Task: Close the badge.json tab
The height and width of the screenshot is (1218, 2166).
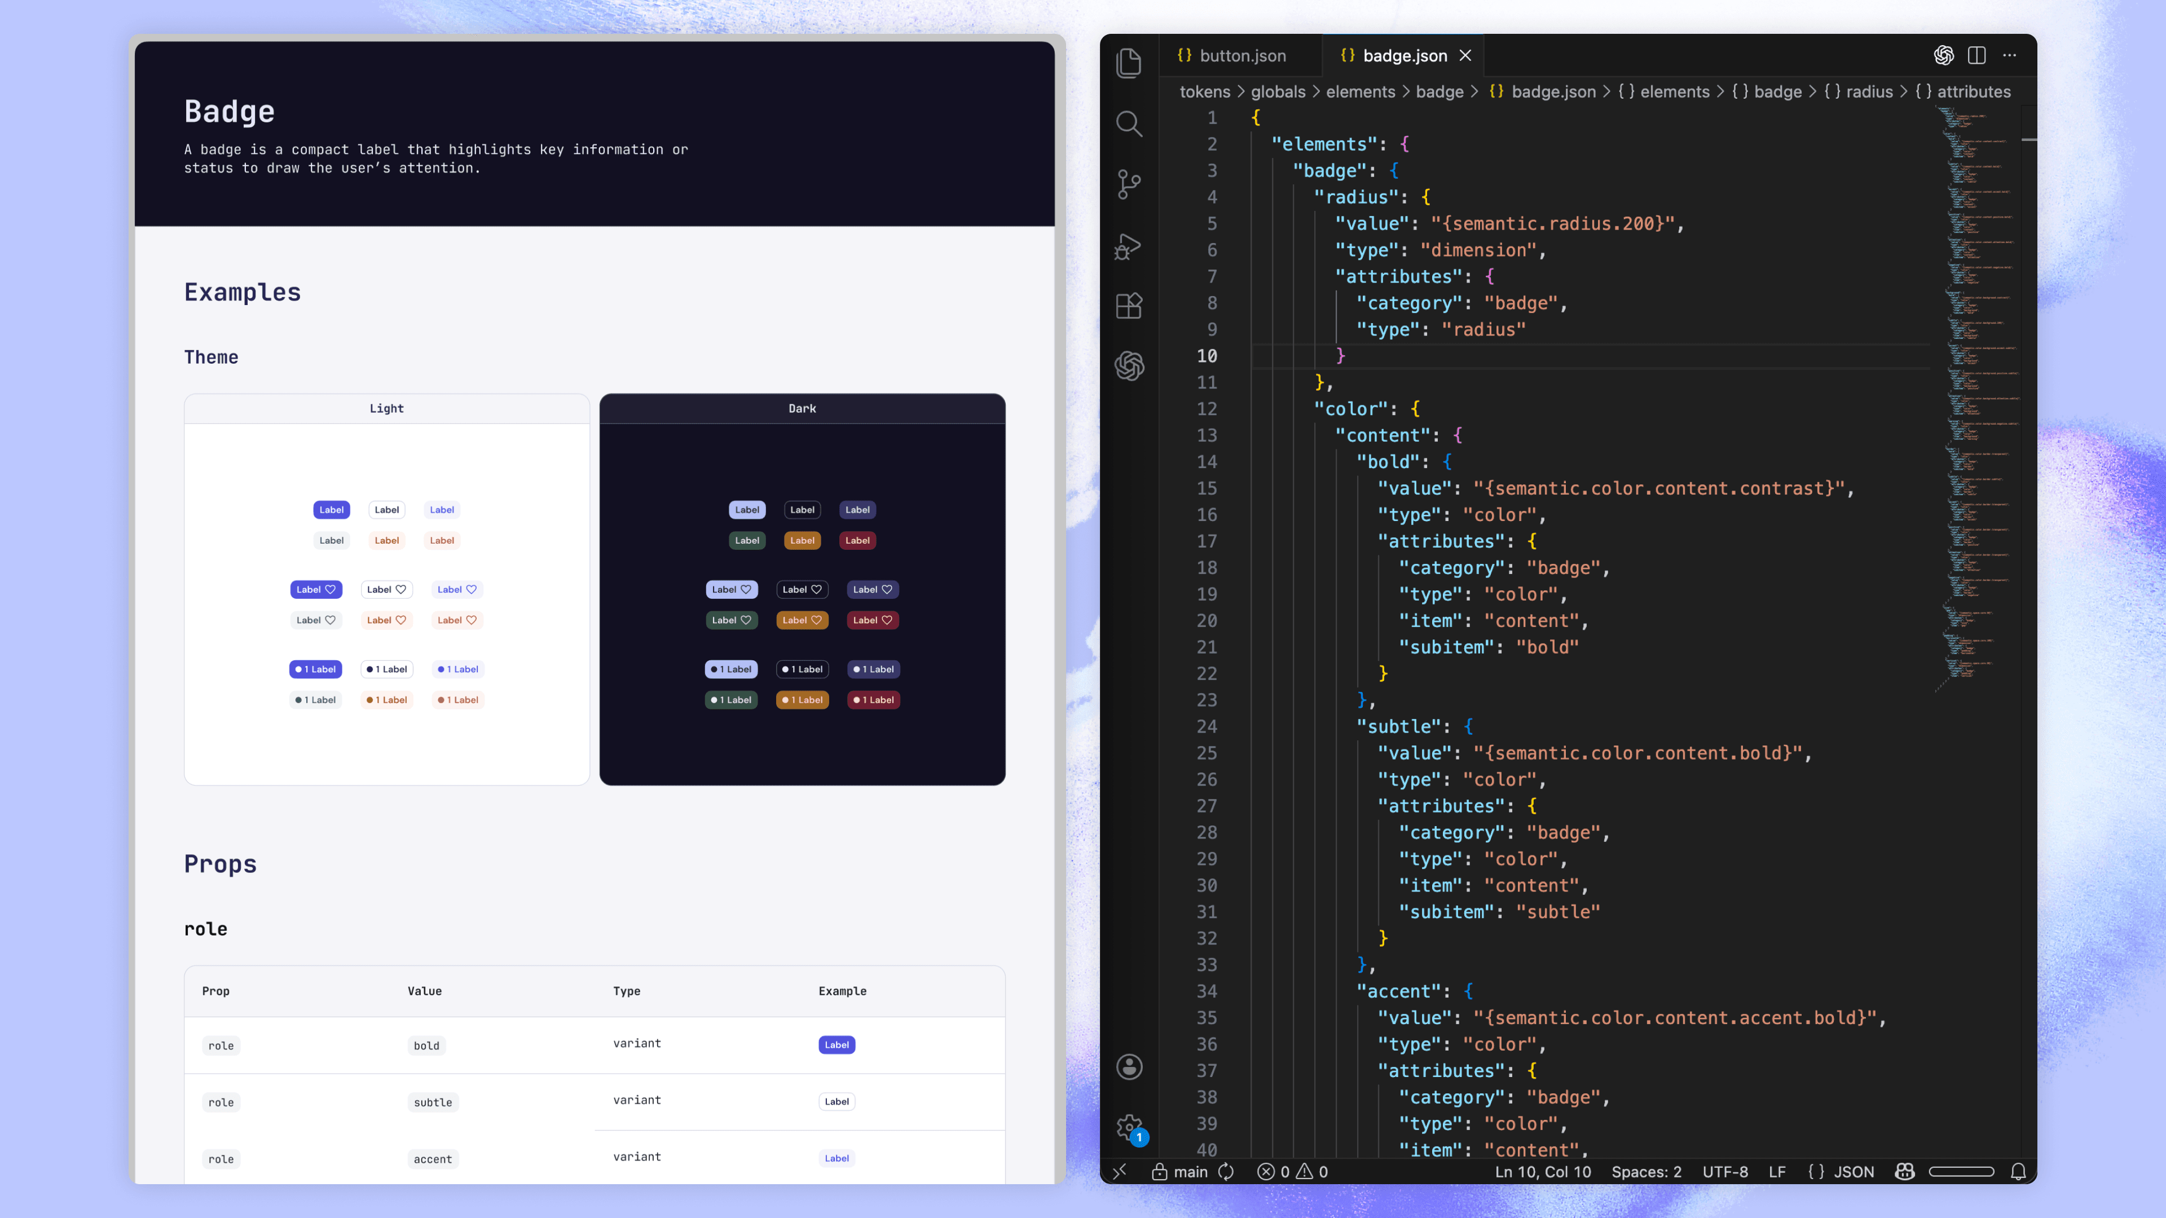Action: point(1465,55)
